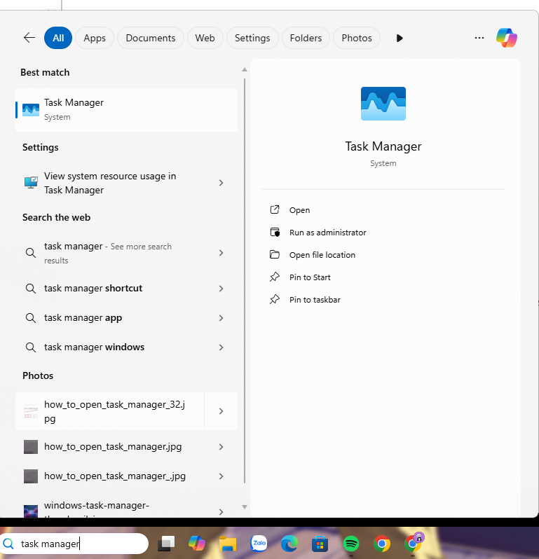539x559 pixels.
Task: Switch to the Web filter tab
Action: [x=205, y=38]
